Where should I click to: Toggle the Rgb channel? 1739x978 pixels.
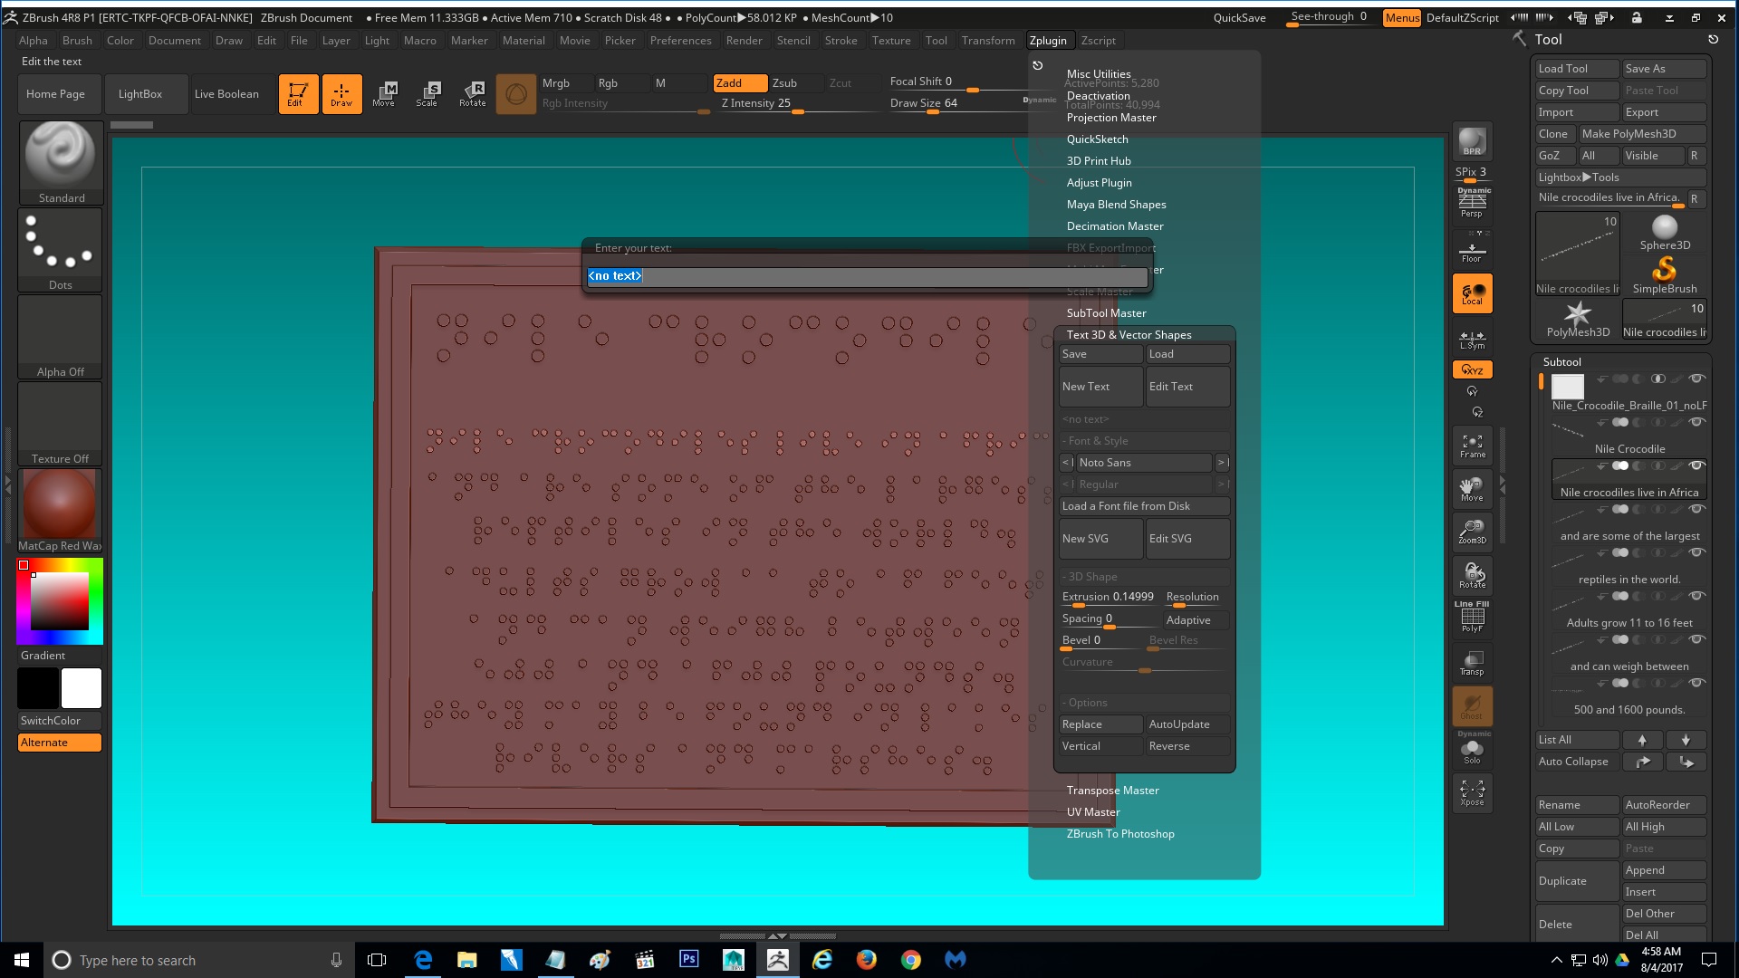pos(621,82)
